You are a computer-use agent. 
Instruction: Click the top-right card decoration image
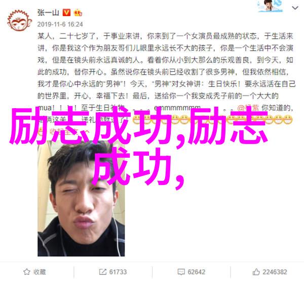[270, 6]
